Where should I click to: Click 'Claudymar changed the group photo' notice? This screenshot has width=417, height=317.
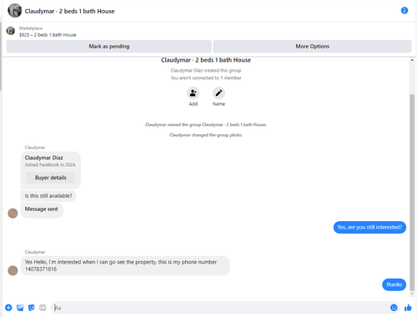[x=206, y=135]
